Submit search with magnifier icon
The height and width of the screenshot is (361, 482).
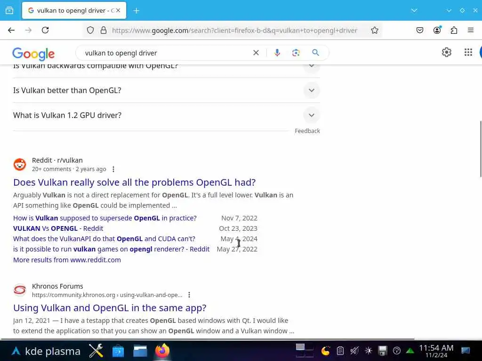click(x=315, y=53)
